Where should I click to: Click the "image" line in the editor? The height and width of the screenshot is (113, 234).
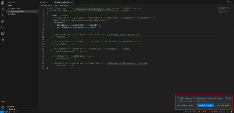[80, 20]
